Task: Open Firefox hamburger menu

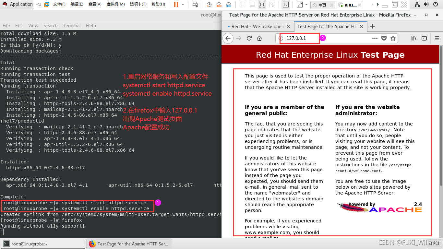Action: click(x=437, y=38)
